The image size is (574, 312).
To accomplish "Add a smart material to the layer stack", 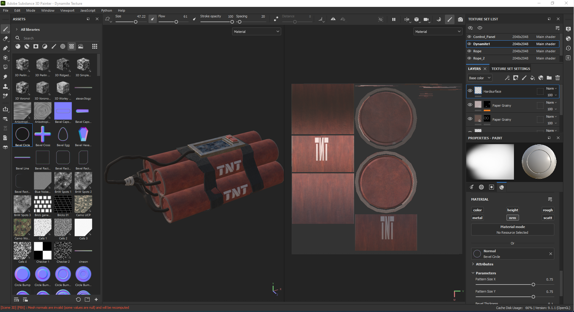I will click(x=541, y=78).
